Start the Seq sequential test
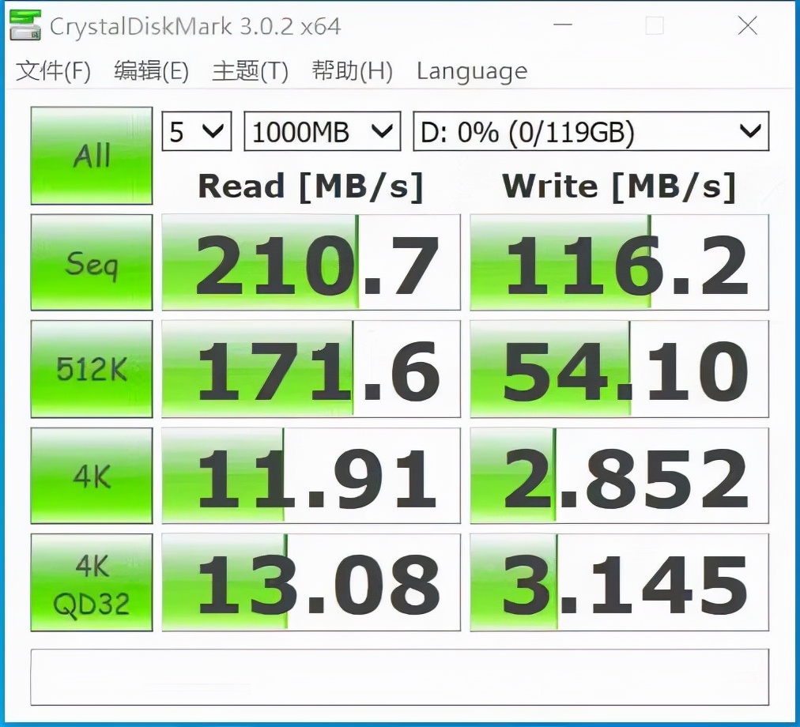The image size is (800, 727). pos(91,262)
